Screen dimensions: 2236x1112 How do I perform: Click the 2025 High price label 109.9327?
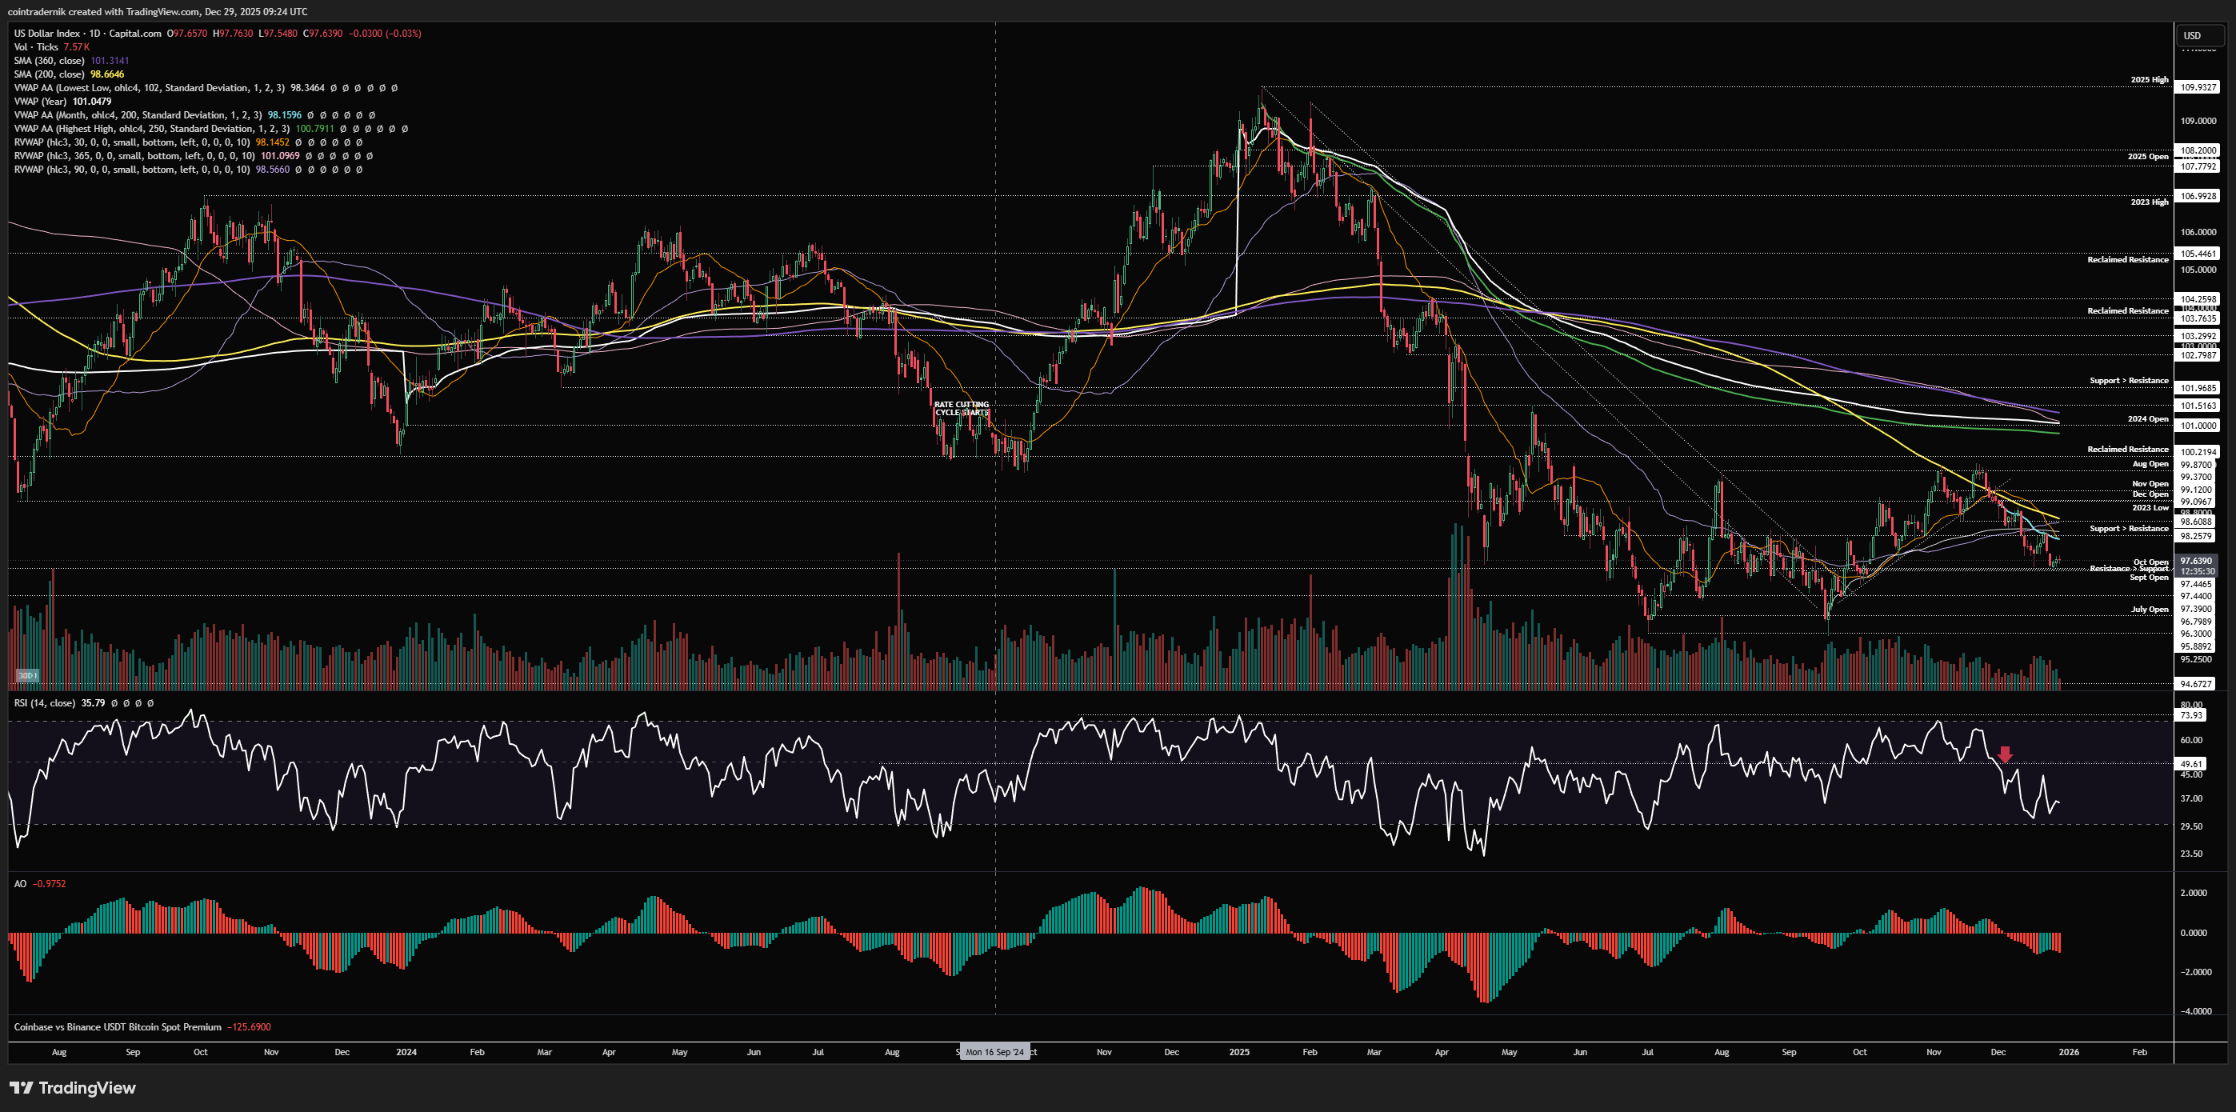[2198, 87]
